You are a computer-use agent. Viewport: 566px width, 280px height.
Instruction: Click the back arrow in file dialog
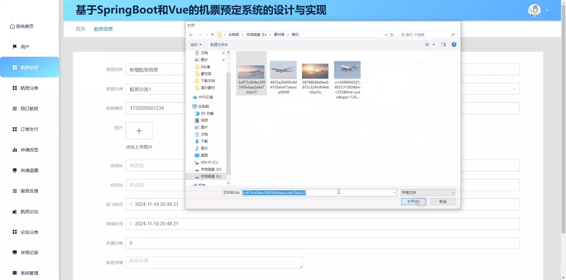pyautogui.click(x=191, y=35)
